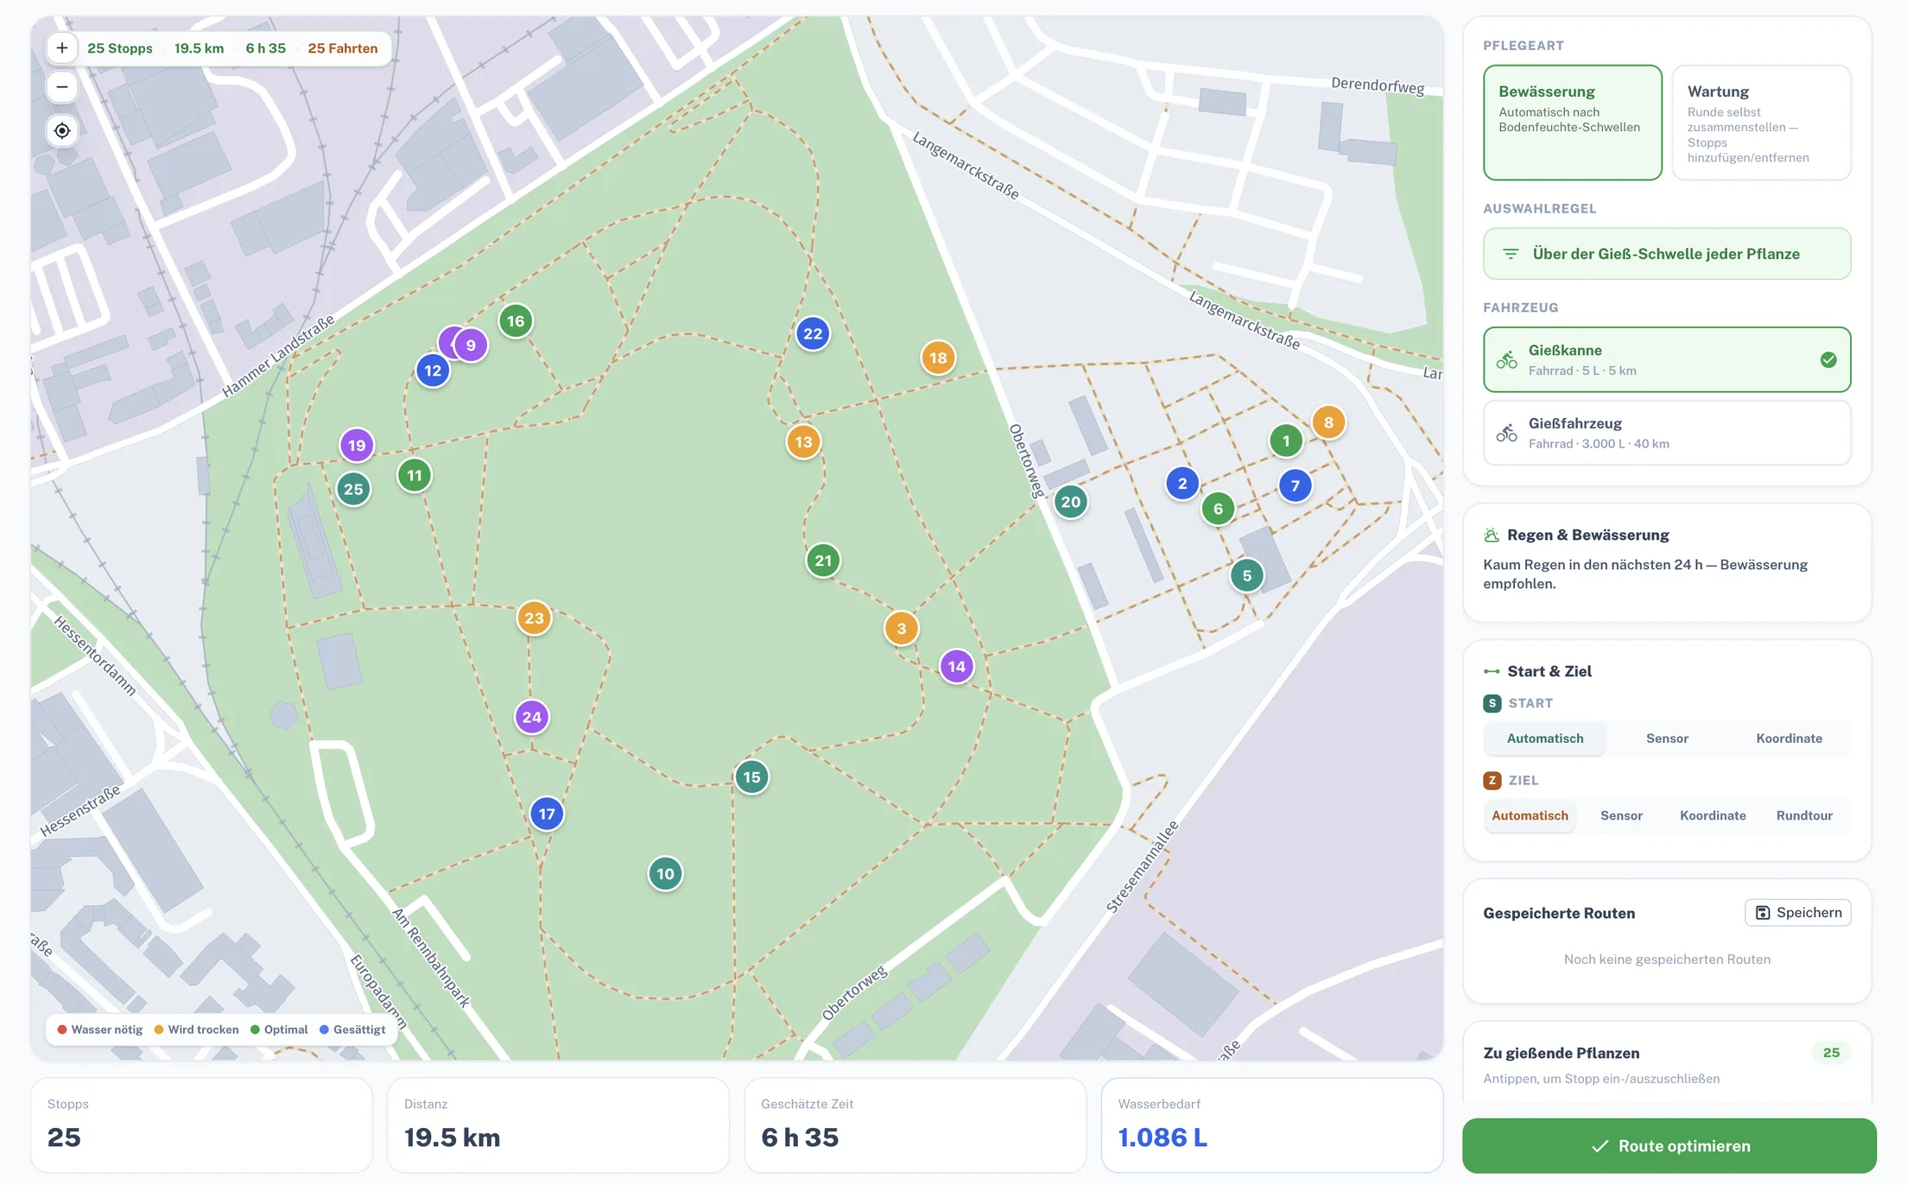Select stop marker 20 on map

pos(1070,502)
